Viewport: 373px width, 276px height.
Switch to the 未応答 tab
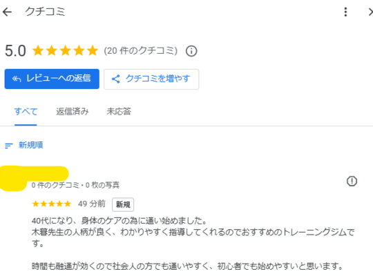coord(119,112)
